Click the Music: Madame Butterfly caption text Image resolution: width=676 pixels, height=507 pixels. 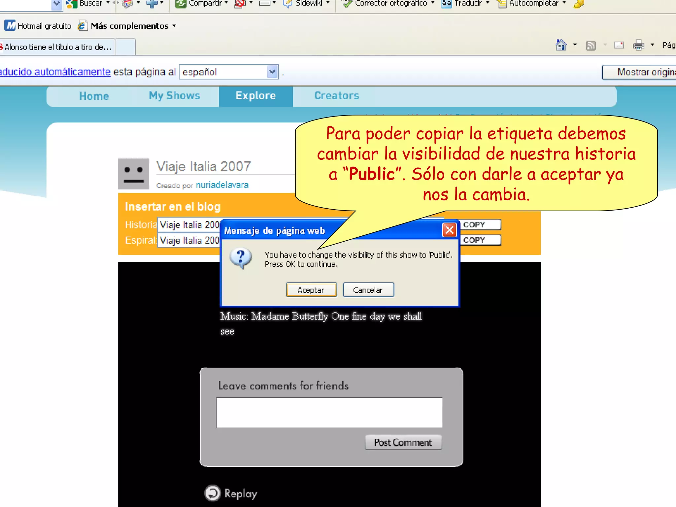[x=321, y=323]
